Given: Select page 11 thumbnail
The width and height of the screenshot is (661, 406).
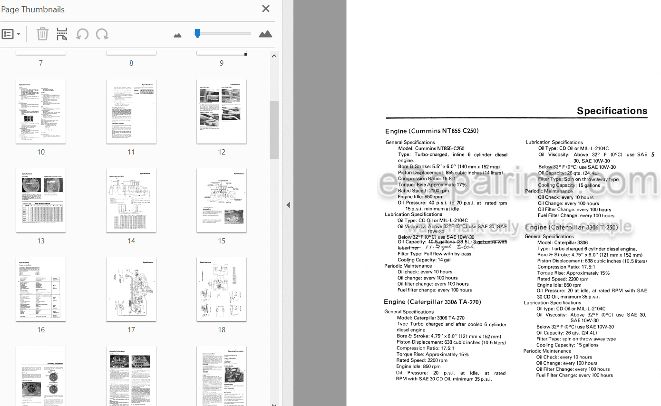Looking at the screenshot, I should pyautogui.click(x=131, y=111).
